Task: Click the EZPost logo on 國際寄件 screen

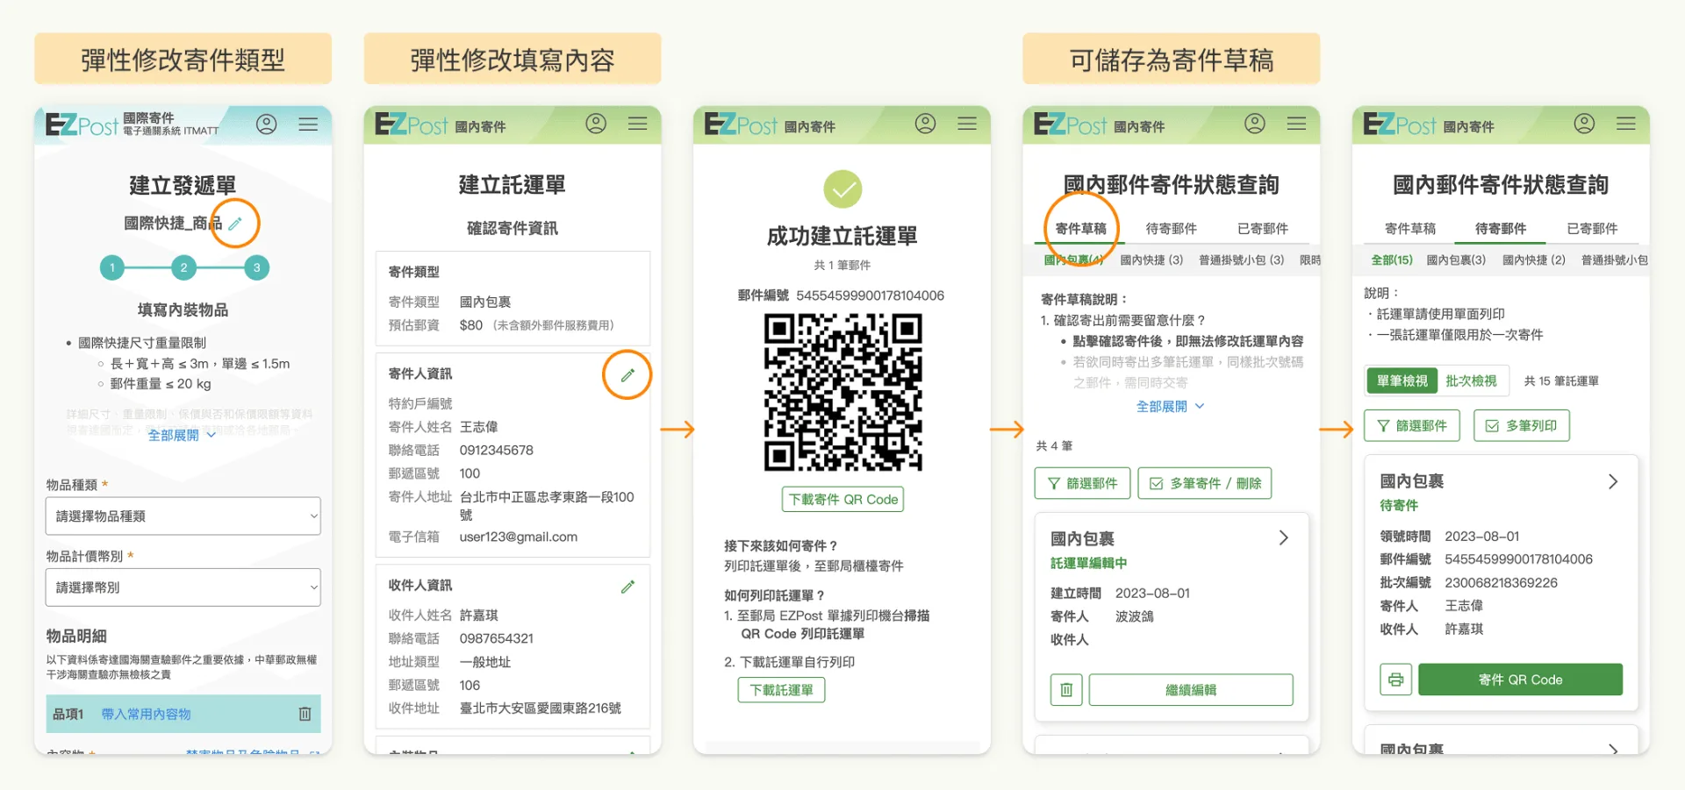Action: coord(81,125)
